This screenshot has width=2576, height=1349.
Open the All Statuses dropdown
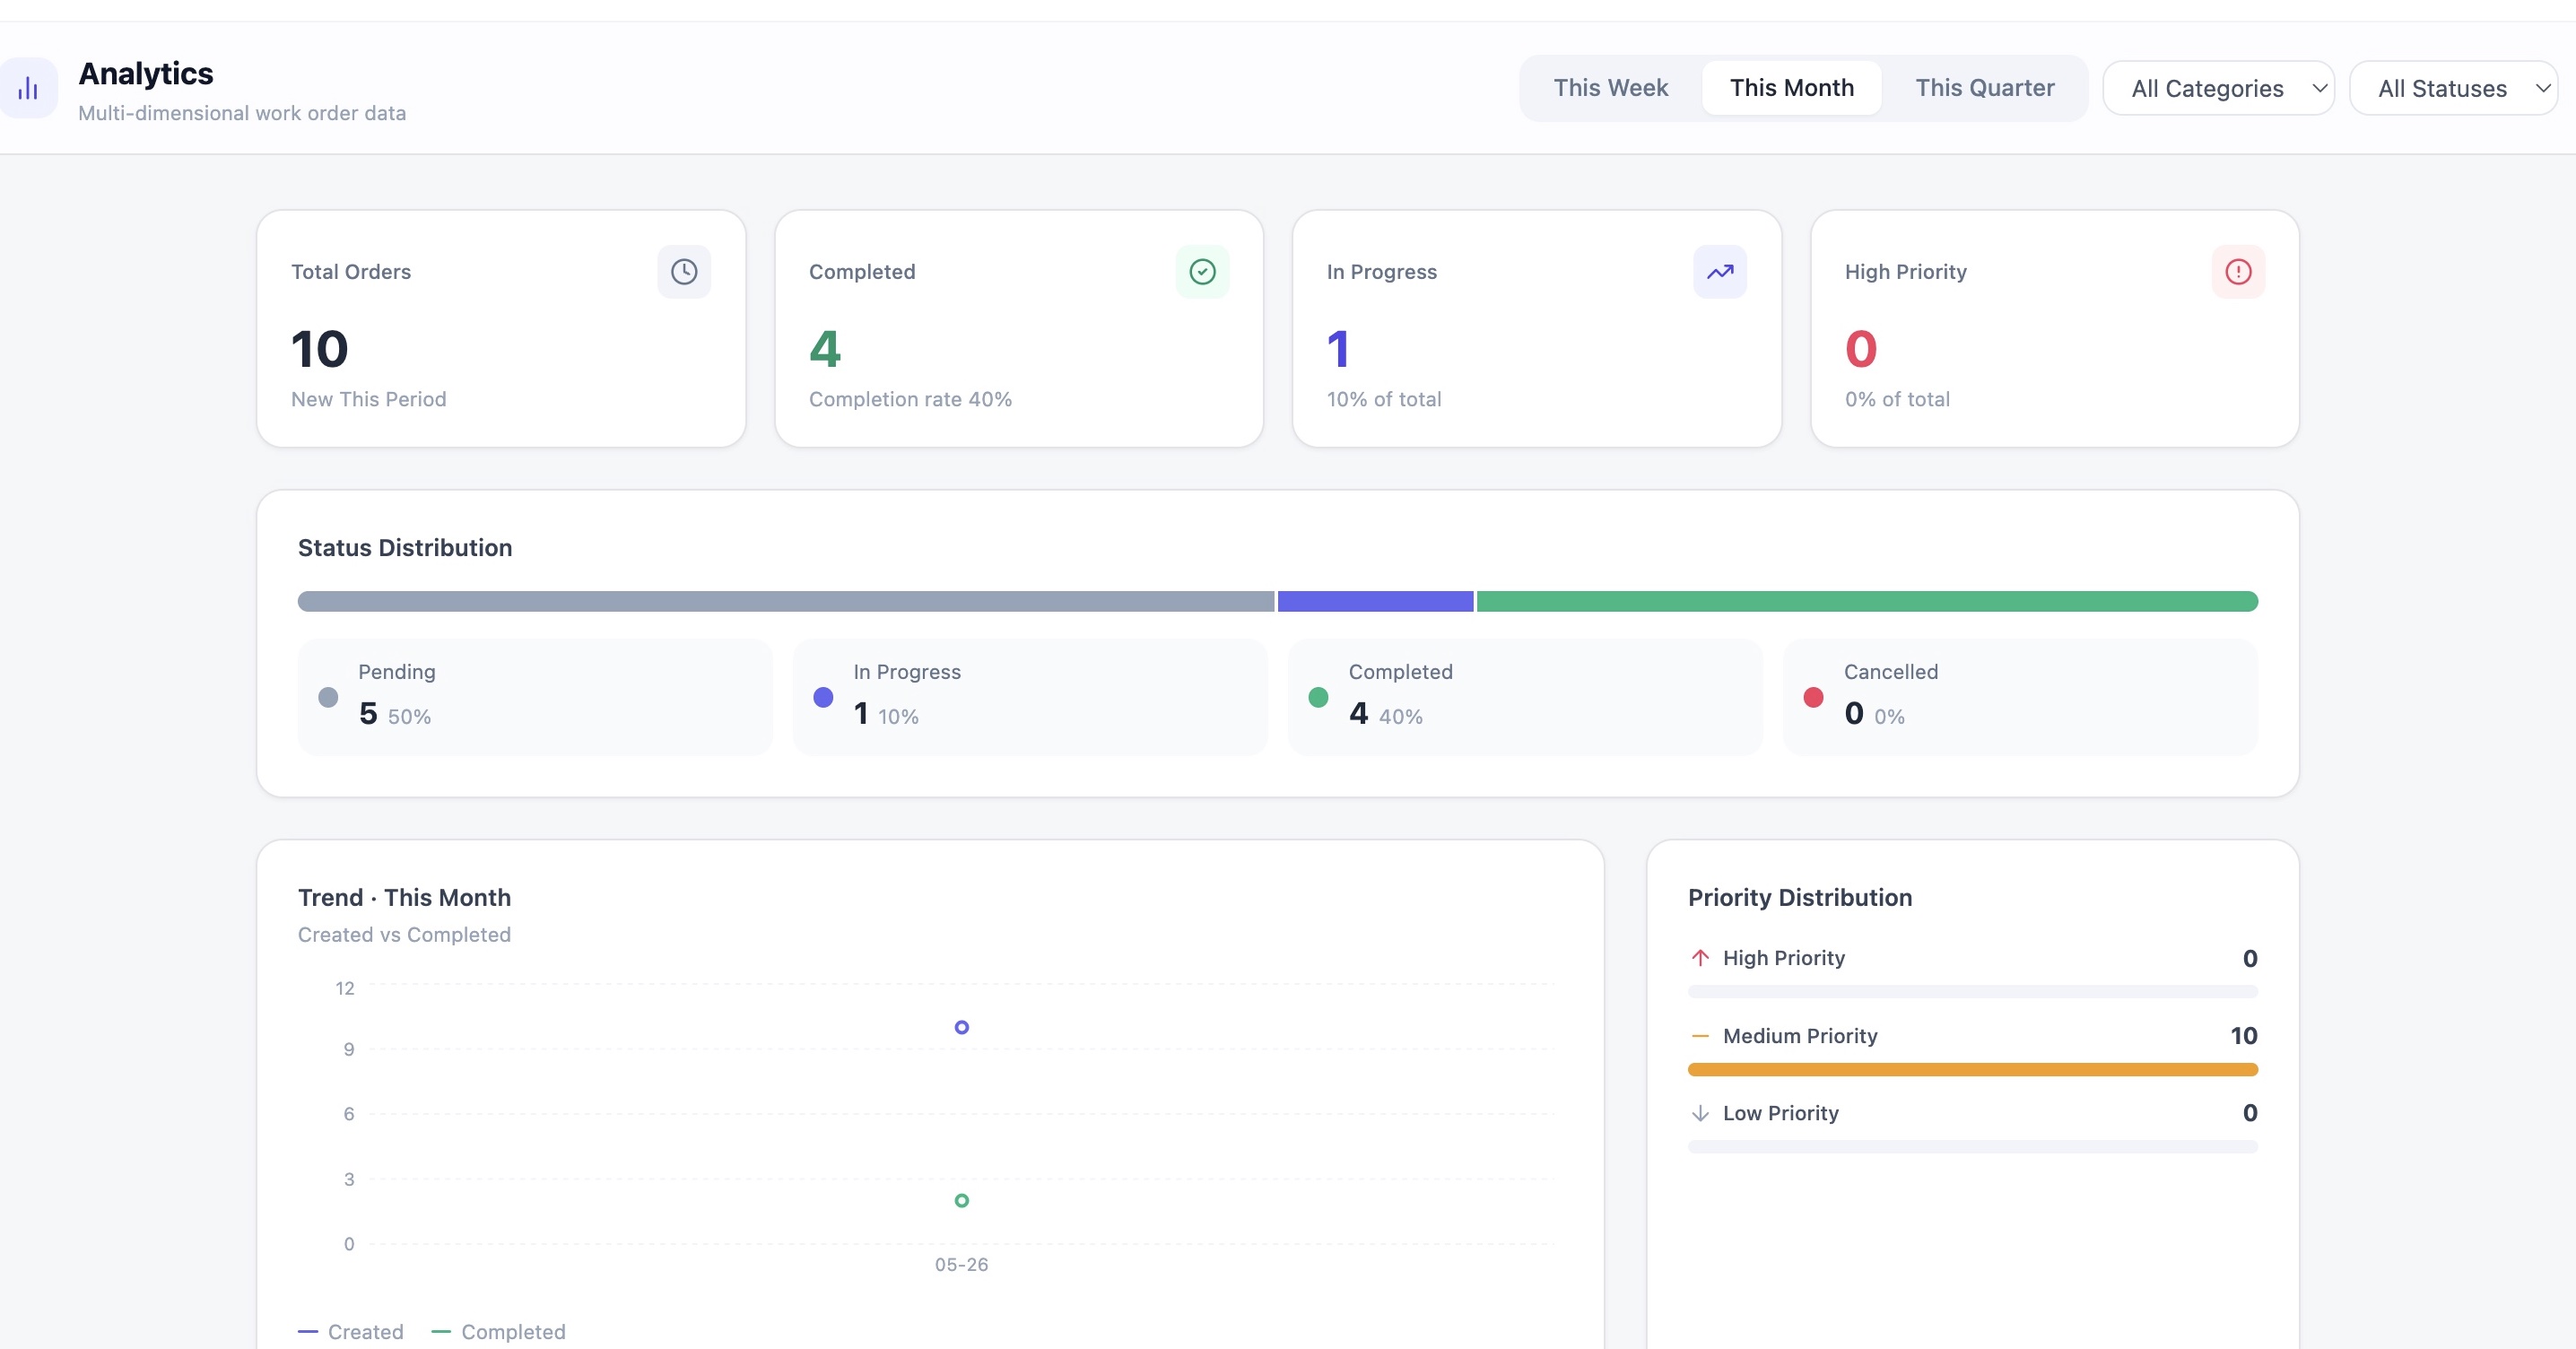tap(2454, 88)
